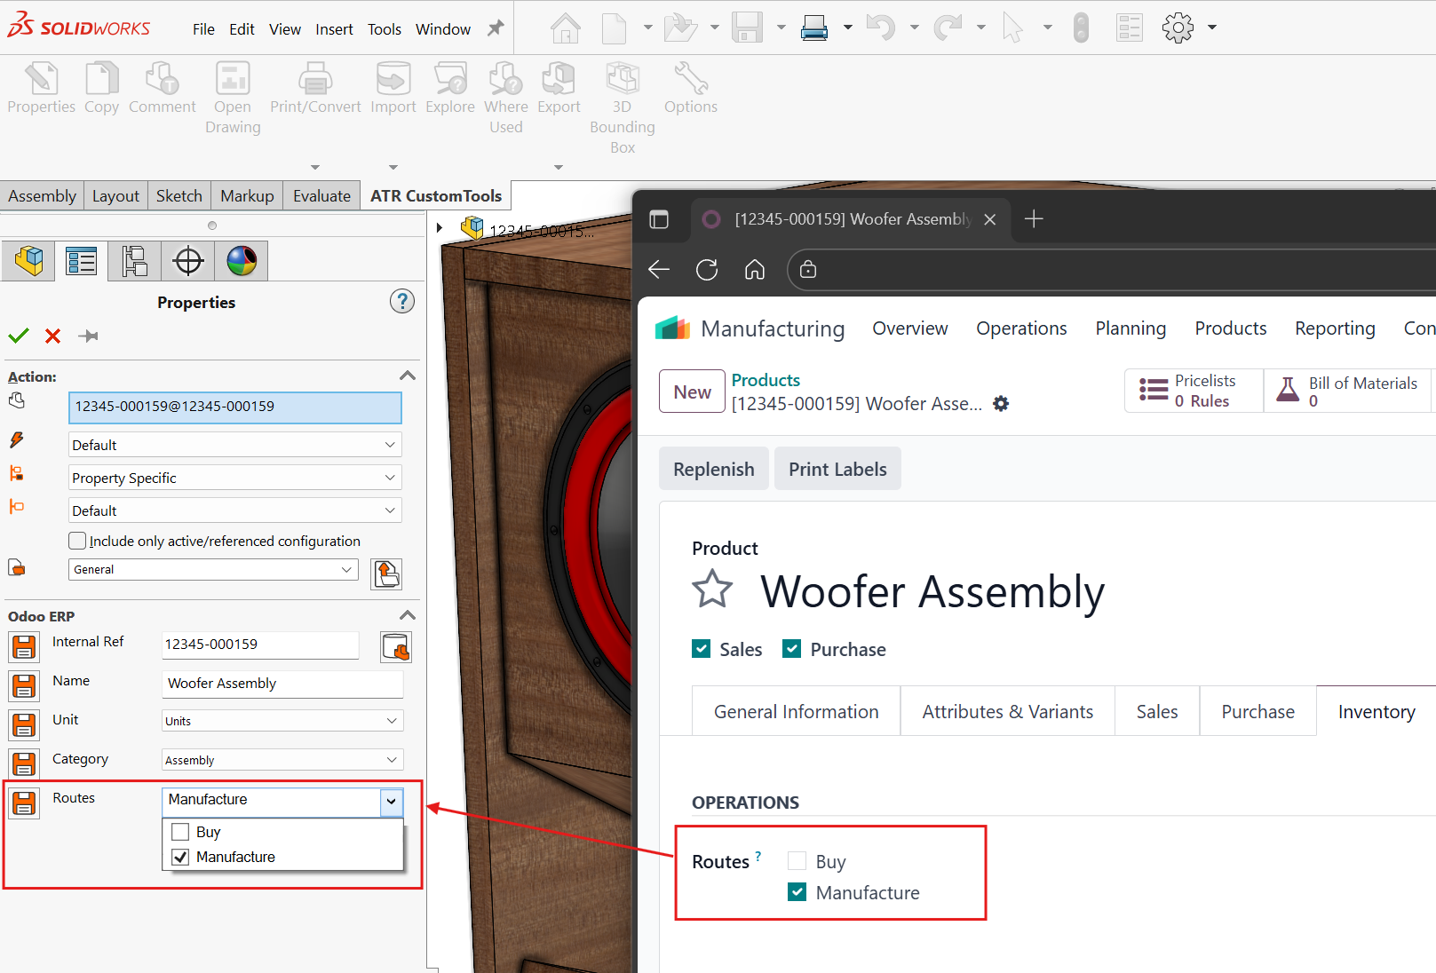1436x973 pixels.
Task: Click the Internal Ref input field
Action: 259,645
